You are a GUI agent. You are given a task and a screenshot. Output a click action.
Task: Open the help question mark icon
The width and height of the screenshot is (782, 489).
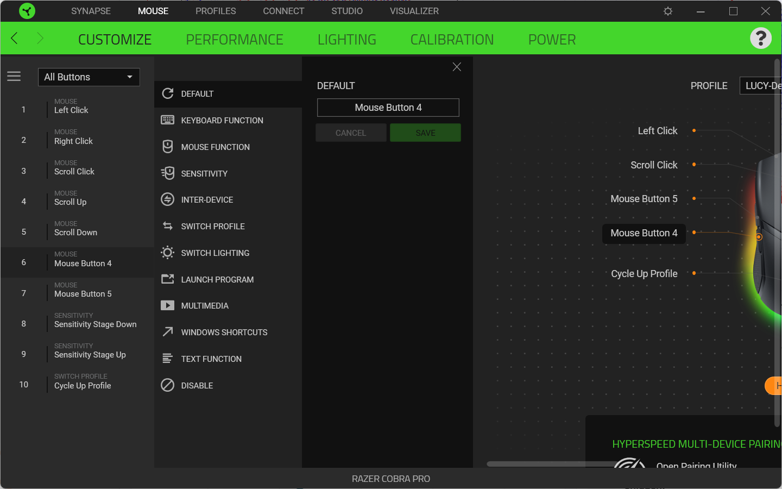pyautogui.click(x=761, y=38)
